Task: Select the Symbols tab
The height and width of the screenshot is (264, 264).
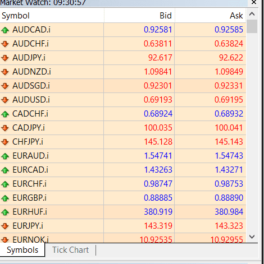Action: pyautogui.click(x=22, y=250)
